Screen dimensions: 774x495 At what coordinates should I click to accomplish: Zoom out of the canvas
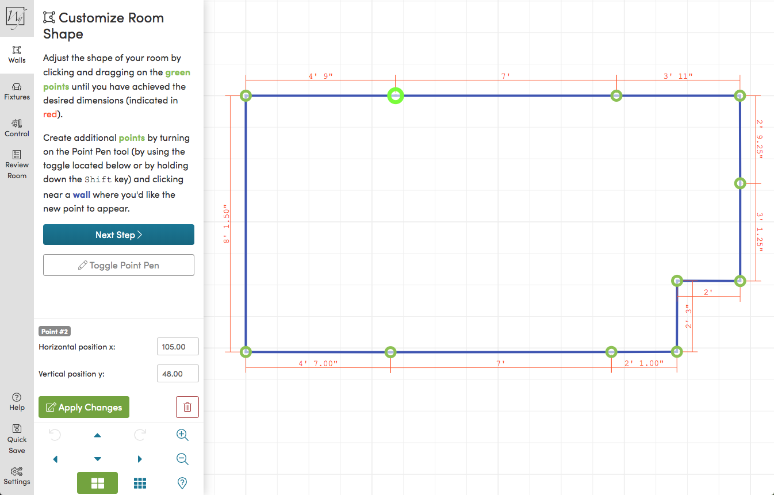point(182,459)
